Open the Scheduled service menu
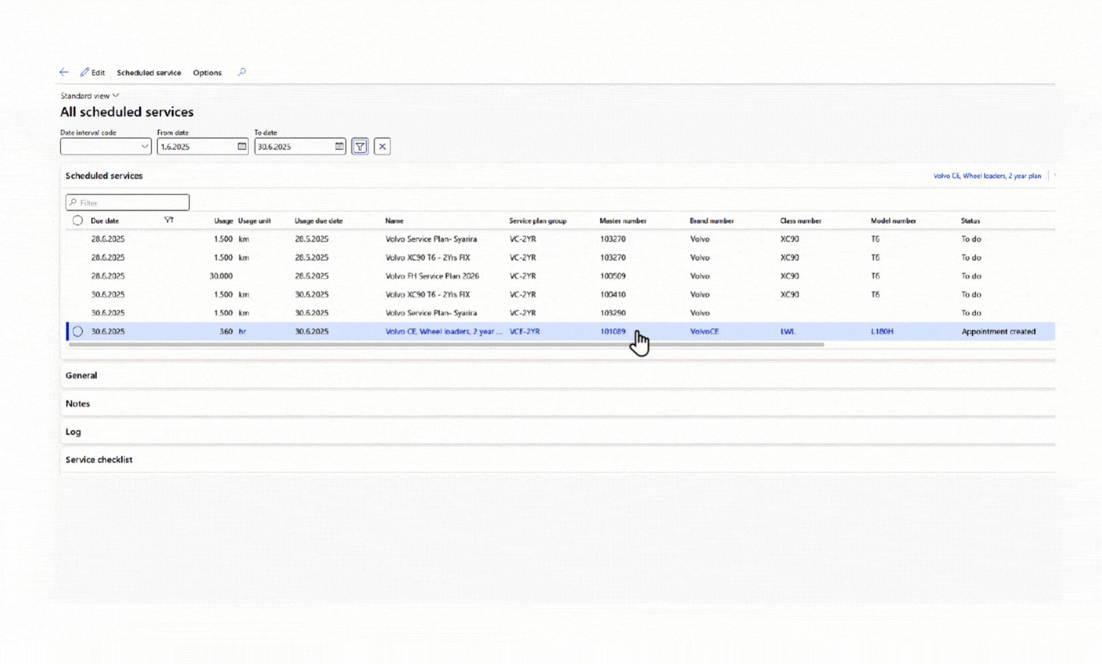 pyautogui.click(x=149, y=72)
